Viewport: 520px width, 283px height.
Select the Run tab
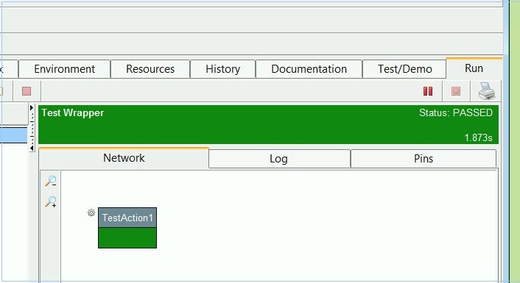click(x=474, y=68)
